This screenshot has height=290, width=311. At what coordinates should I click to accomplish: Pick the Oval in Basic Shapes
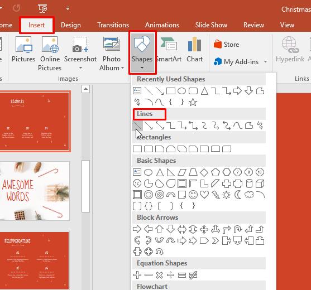[x=148, y=172]
